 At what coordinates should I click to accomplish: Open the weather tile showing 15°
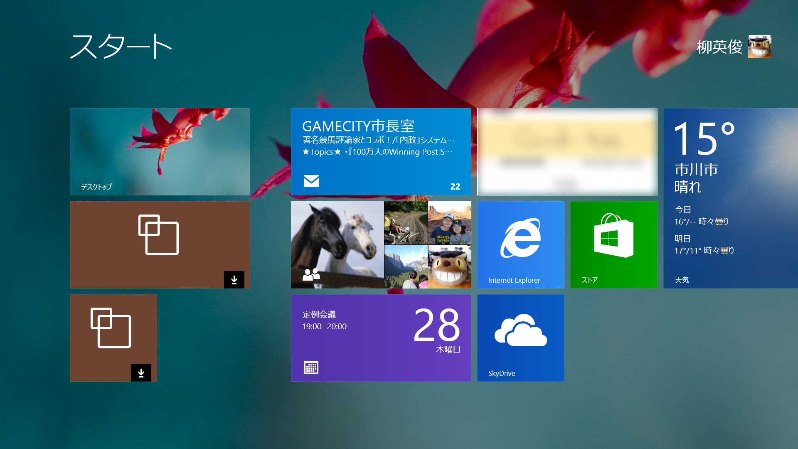(730, 198)
